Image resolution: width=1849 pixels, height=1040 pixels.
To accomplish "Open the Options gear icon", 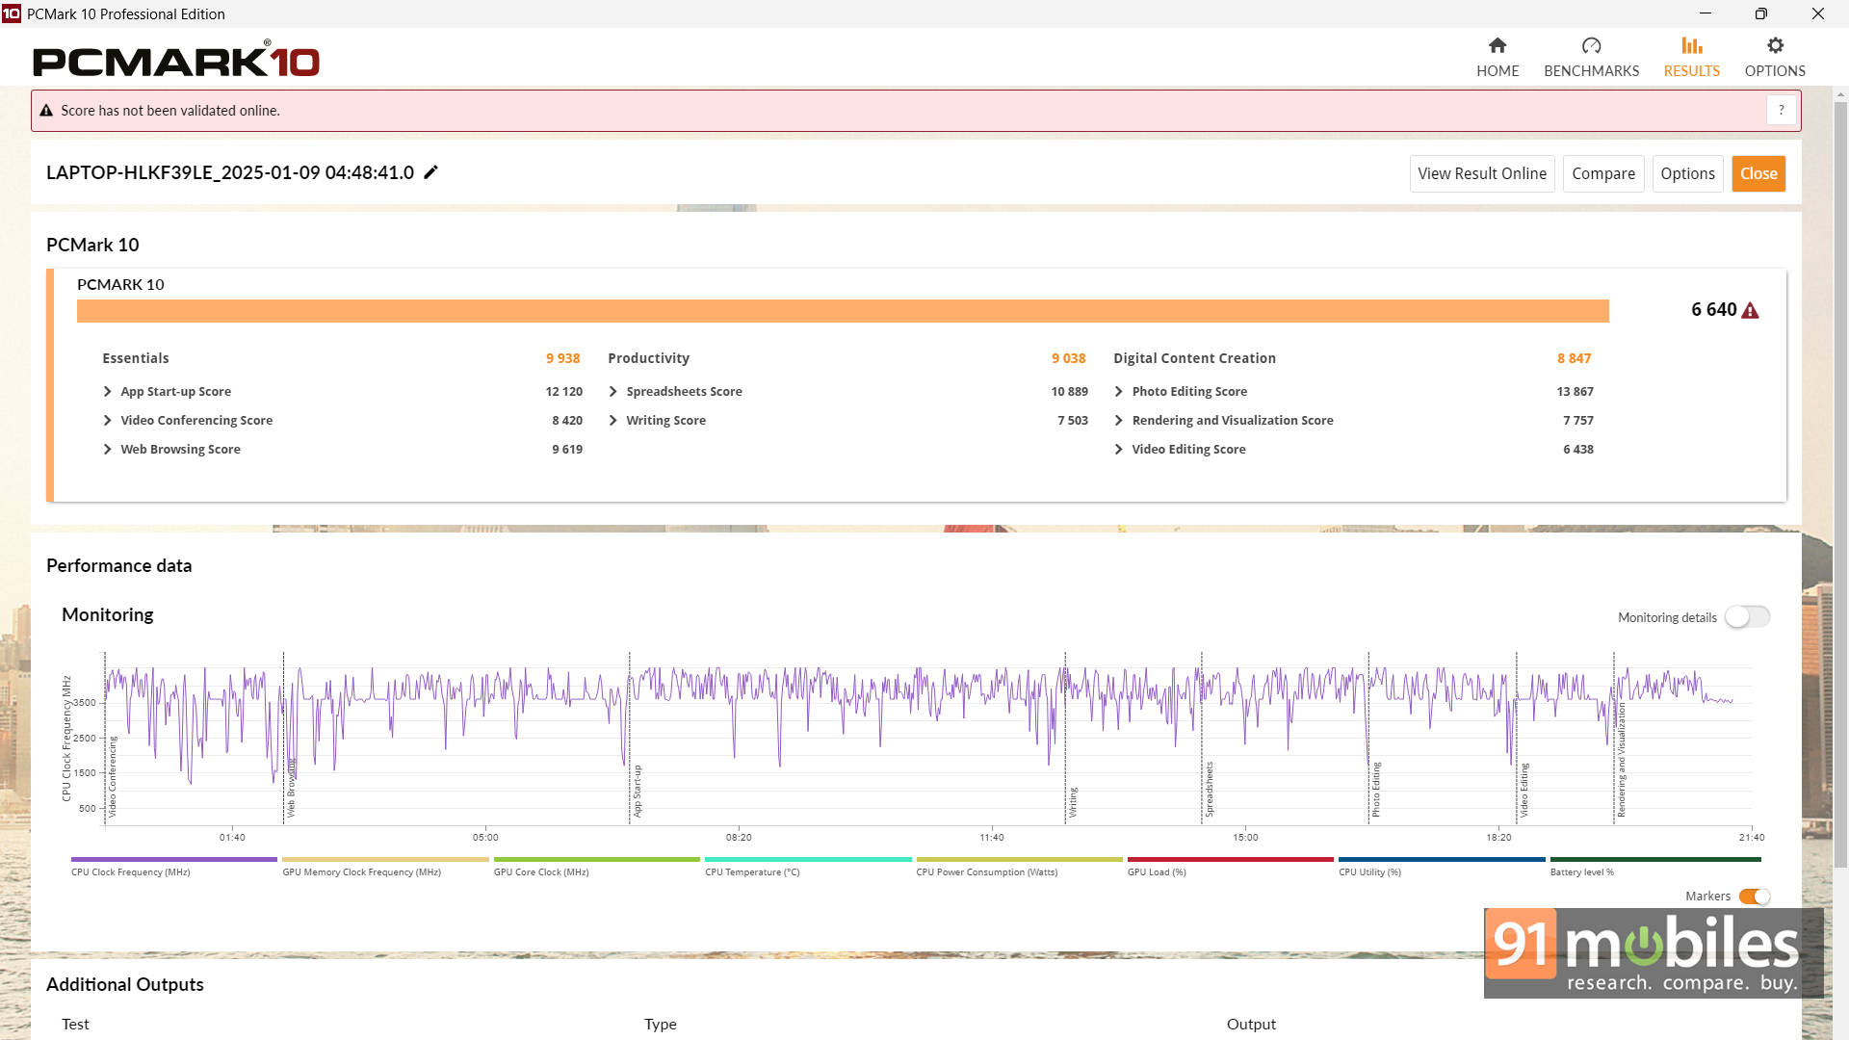I will tap(1775, 45).
